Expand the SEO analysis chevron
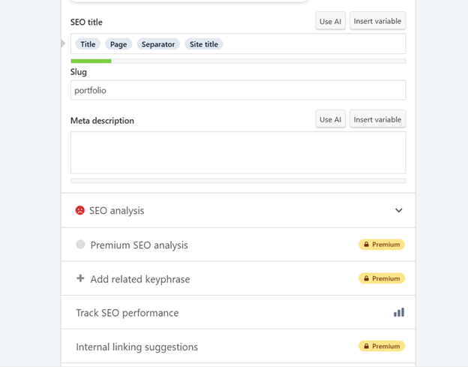The height and width of the screenshot is (367, 468). coord(398,211)
